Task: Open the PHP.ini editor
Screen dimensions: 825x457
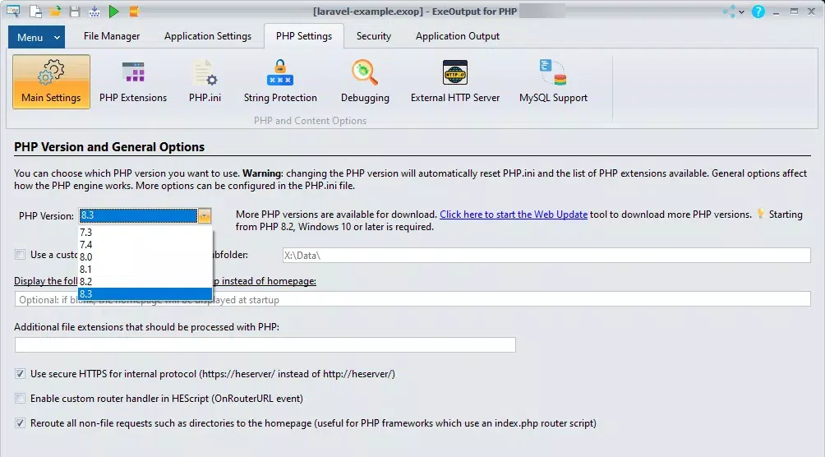Action: [205, 81]
